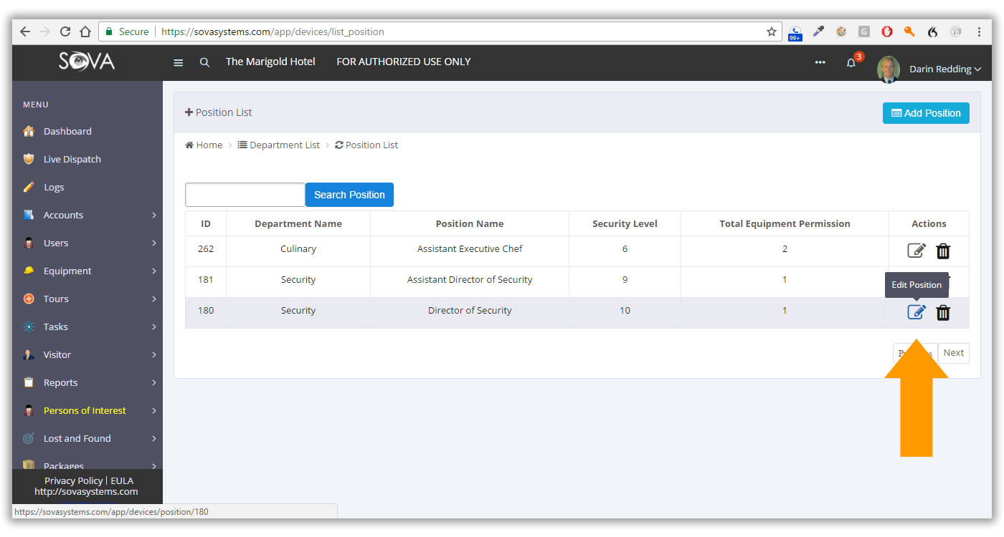Open the notification bell with 3 alerts

[x=851, y=62]
